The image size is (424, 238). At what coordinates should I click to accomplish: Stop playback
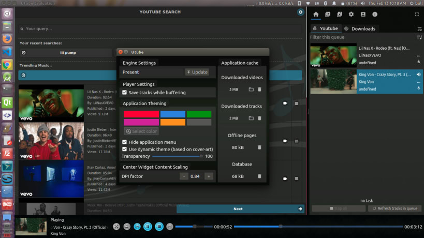pyautogui.click(x=159, y=227)
